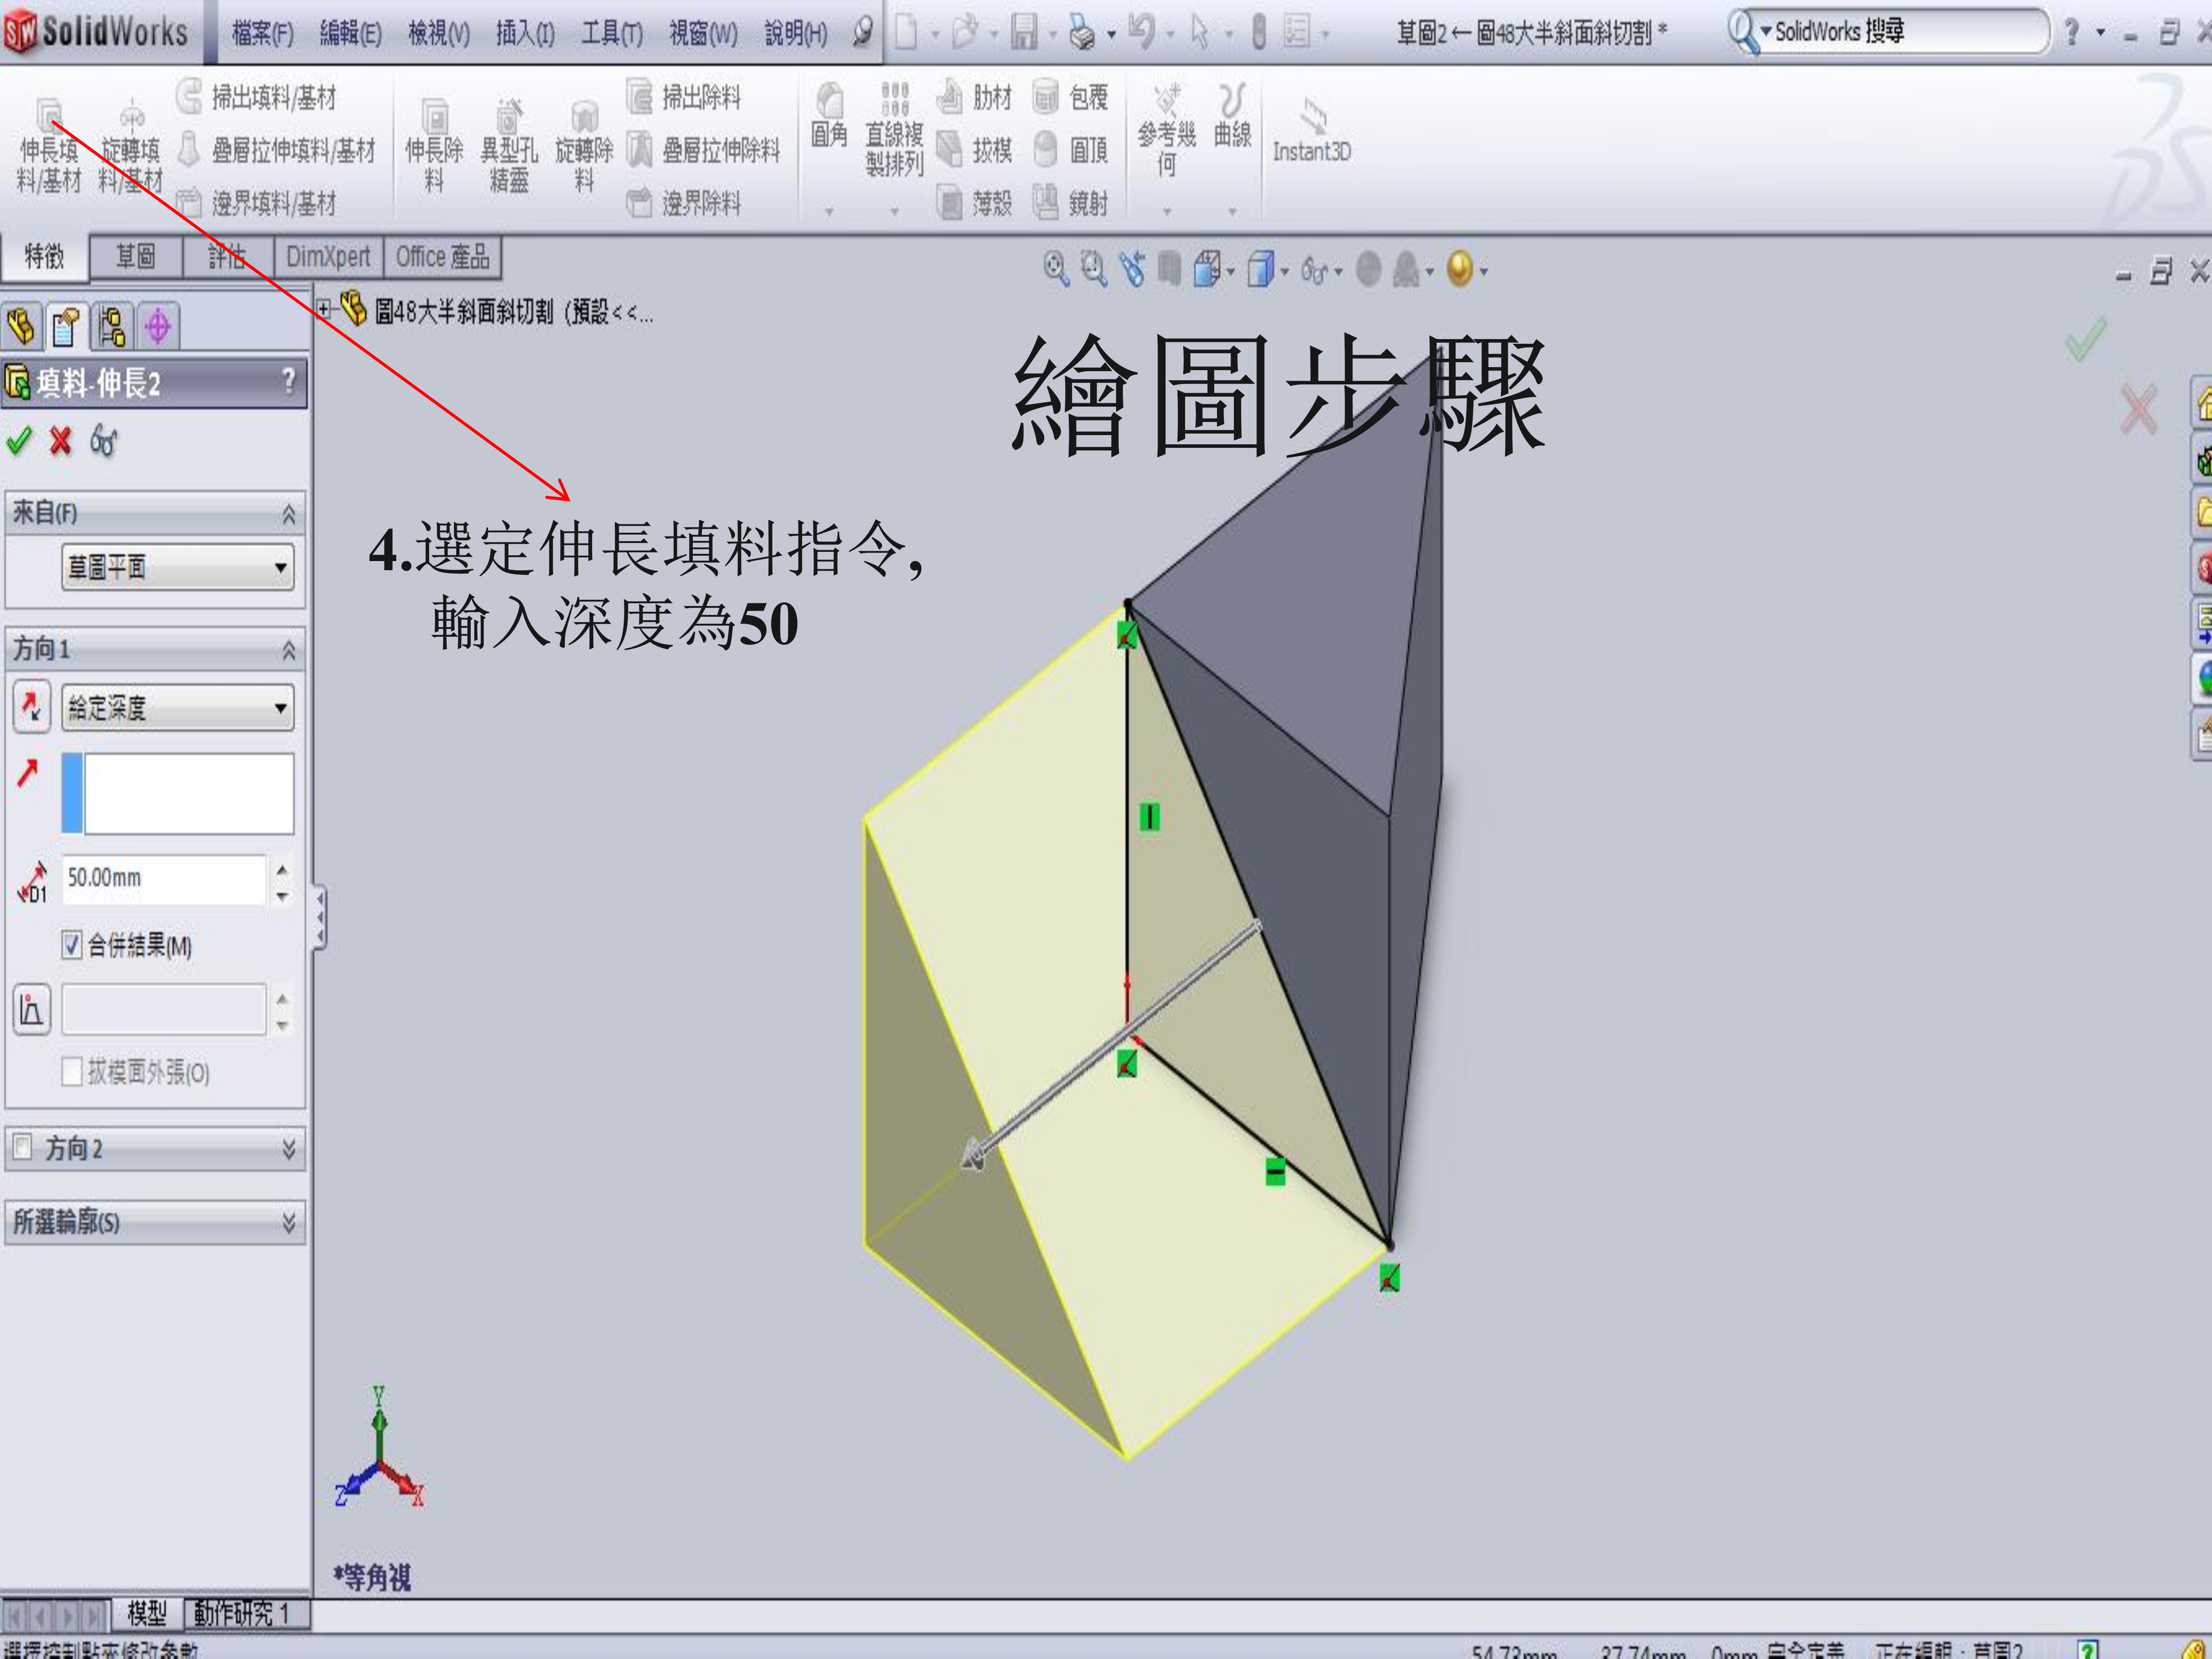Screen dimensions: 2212x1659
Task: Click the Fillet (圓角) tool
Action: pos(829,116)
